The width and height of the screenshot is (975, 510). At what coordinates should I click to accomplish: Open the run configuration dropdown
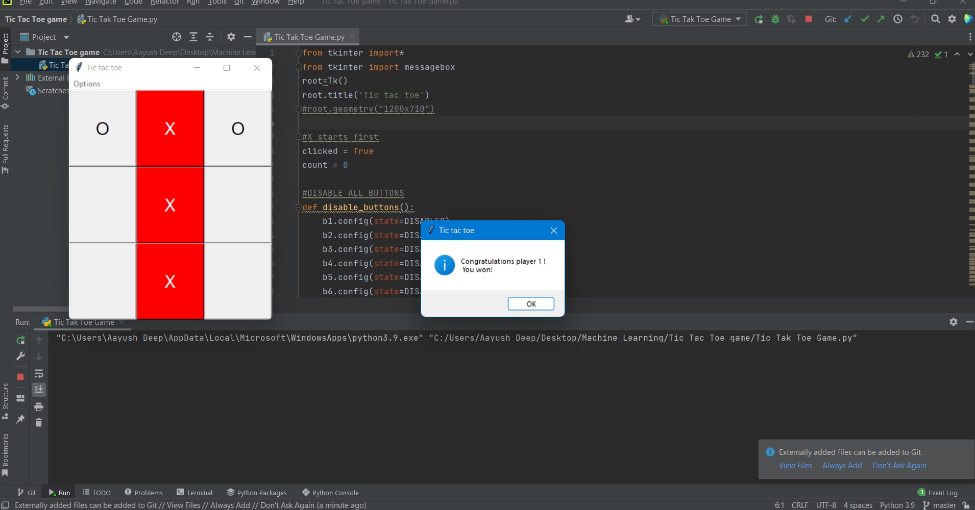tap(700, 19)
